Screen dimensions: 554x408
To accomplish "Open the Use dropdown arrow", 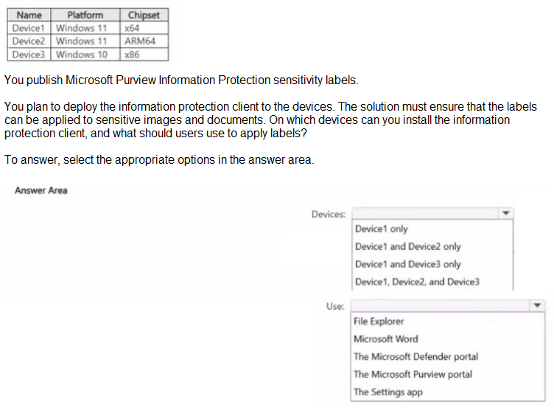I will [x=537, y=305].
